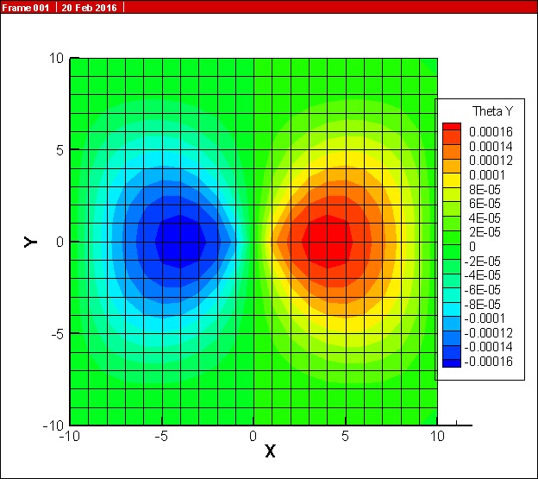
Task: Click legend value -0.00012
Action: (488, 333)
